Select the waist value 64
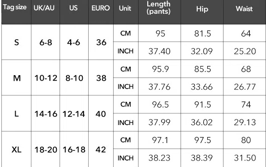 tap(246, 34)
